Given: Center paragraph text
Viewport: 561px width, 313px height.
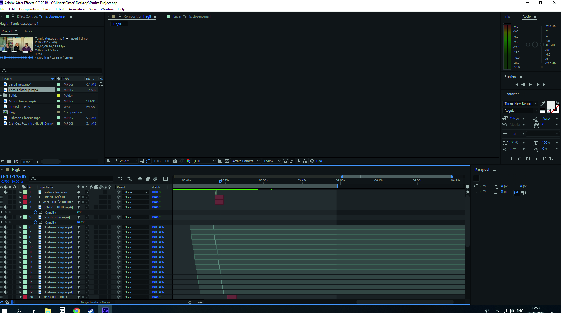Looking at the screenshot, I should coord(484,178).
